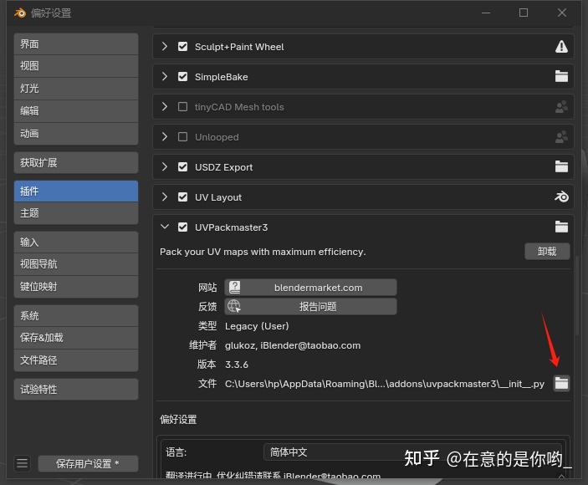Disable the UV Layout checkbox
Viewport: 588px width, 485px height.
(x=182, y=197)
